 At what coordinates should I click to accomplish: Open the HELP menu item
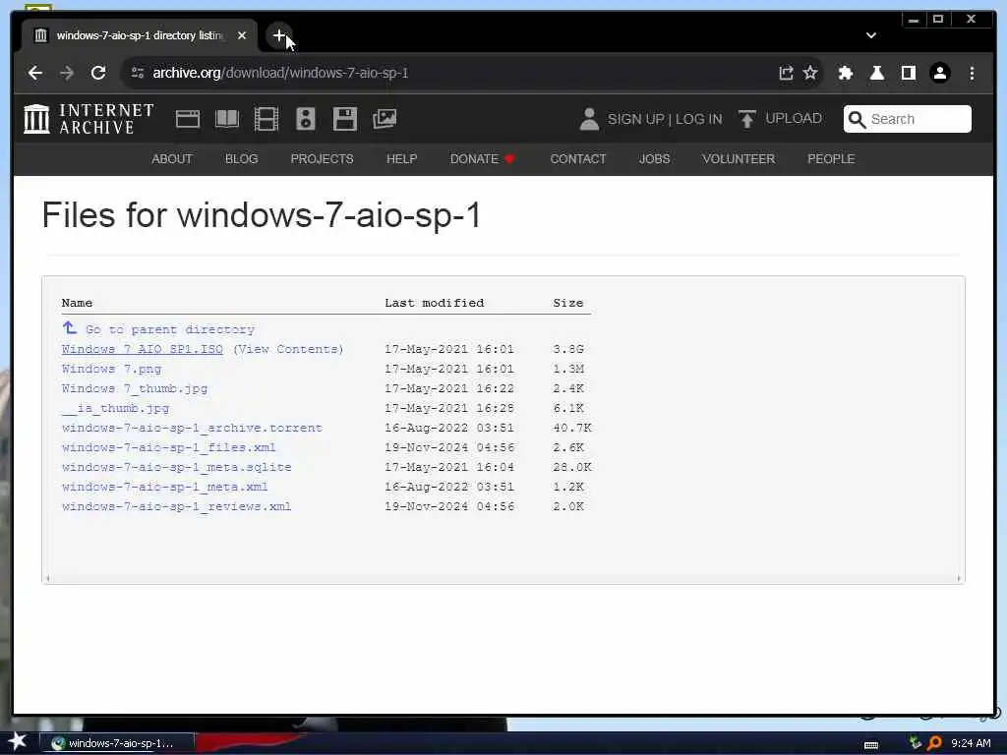(x=401, y=158)
